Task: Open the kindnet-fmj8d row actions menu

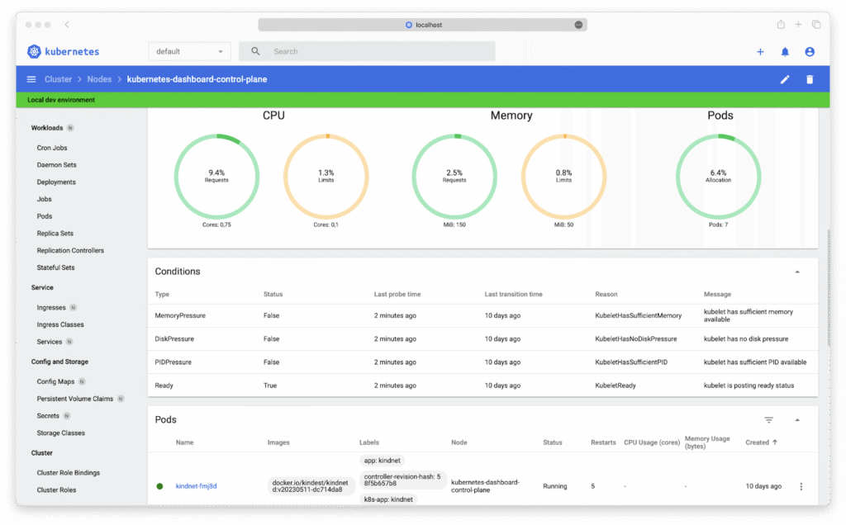Action: pyautogui.click(x=801, y=486)
